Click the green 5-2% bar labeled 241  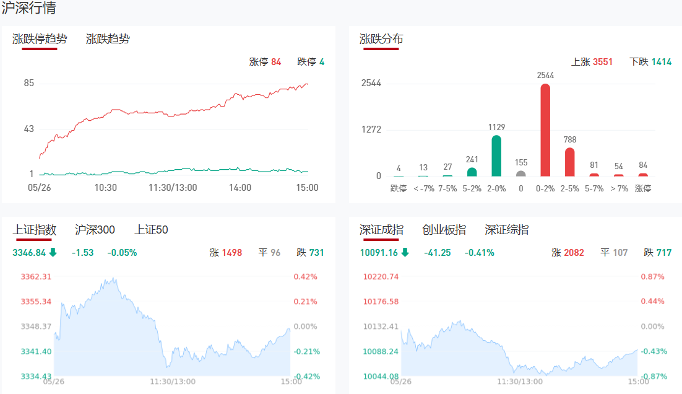pyautogui.click(x=472, y=172)
